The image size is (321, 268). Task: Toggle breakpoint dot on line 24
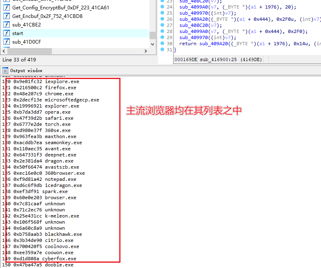tap(163, 7)
